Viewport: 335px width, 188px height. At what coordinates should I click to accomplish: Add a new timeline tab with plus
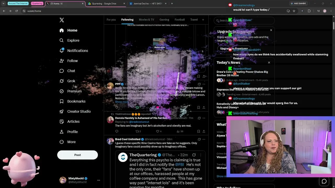(203, 20)
